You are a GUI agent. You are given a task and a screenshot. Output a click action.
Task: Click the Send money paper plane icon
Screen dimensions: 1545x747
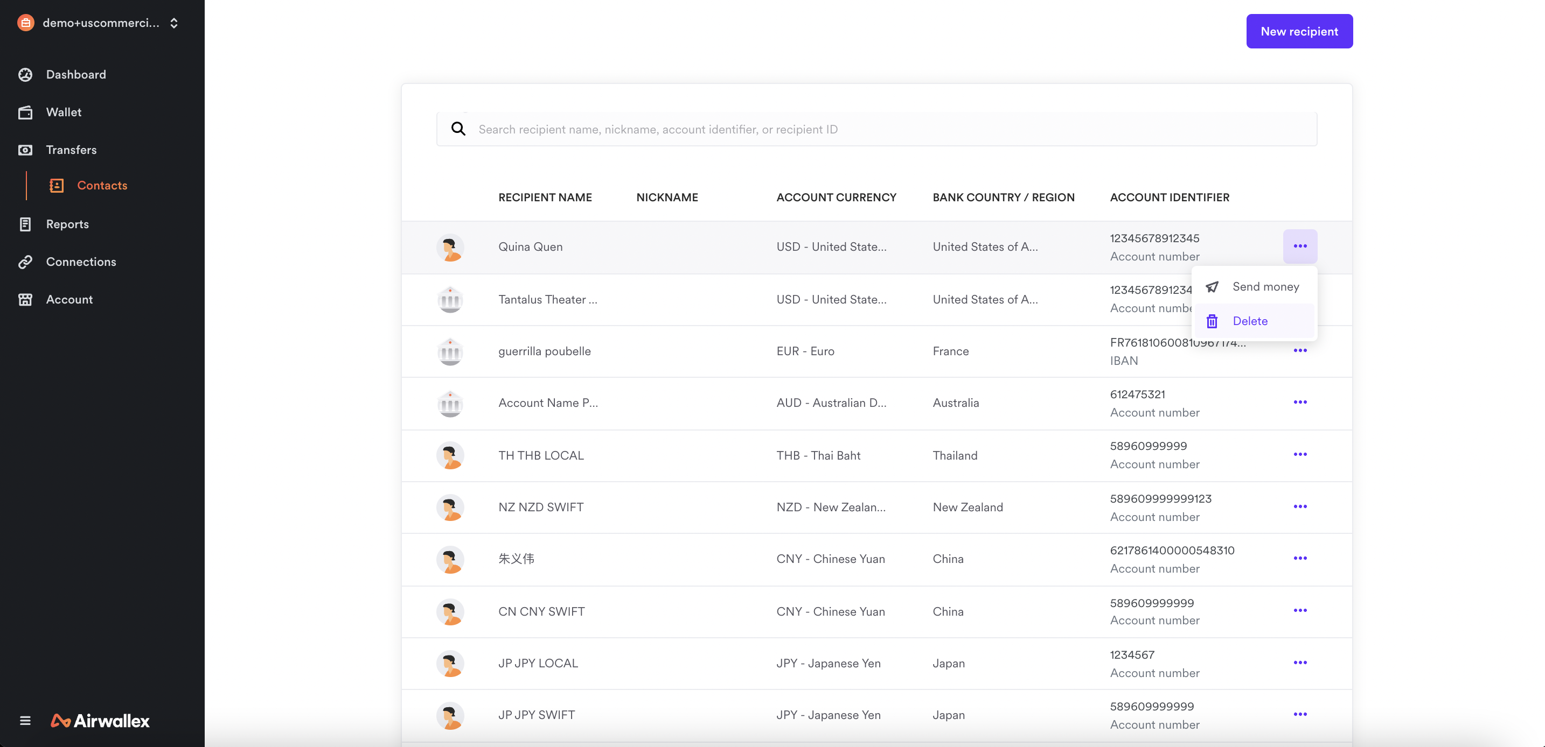[x=1212, y=287]
